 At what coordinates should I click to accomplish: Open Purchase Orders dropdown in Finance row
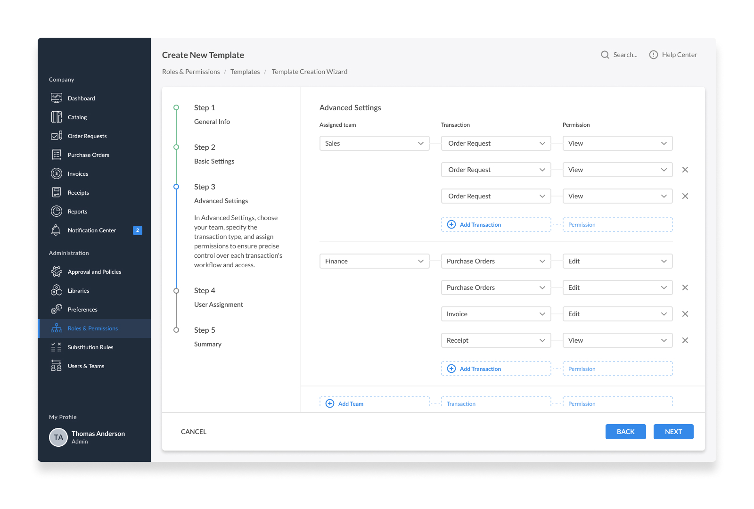point(496,261)
